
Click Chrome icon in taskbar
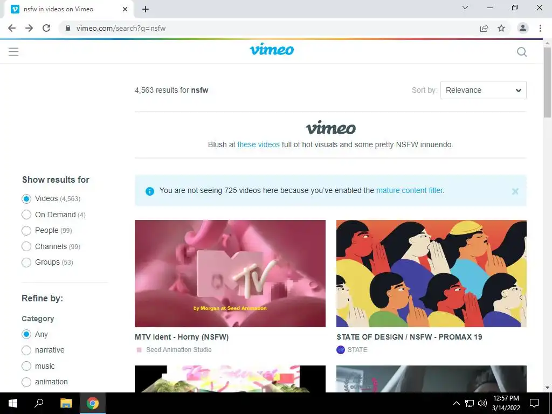(93, 403)
